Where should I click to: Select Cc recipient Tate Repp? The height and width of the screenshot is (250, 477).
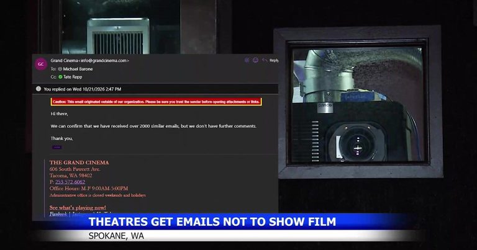pyautogui.click(x=73, y=77)
